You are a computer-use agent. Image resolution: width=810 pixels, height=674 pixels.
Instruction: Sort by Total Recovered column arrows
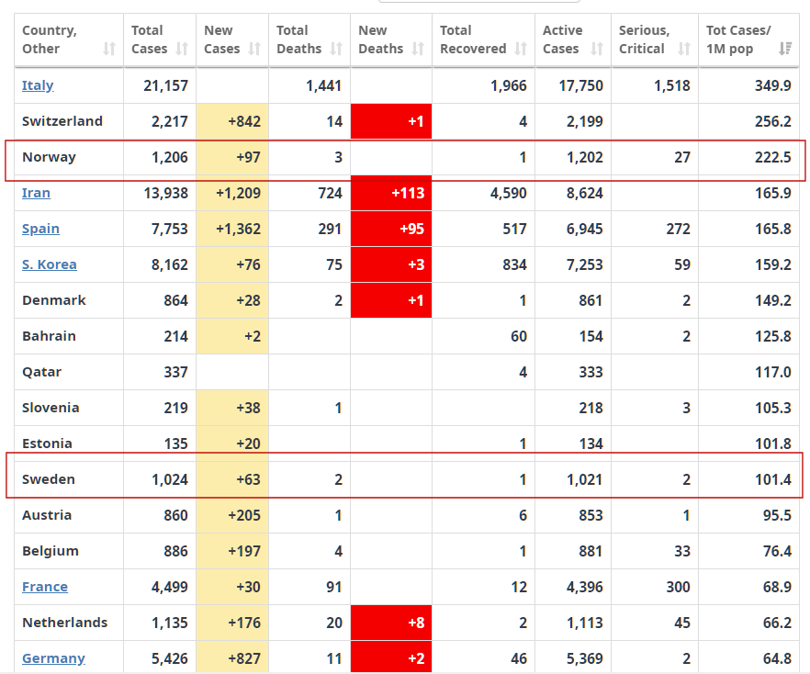pos(521,49)
